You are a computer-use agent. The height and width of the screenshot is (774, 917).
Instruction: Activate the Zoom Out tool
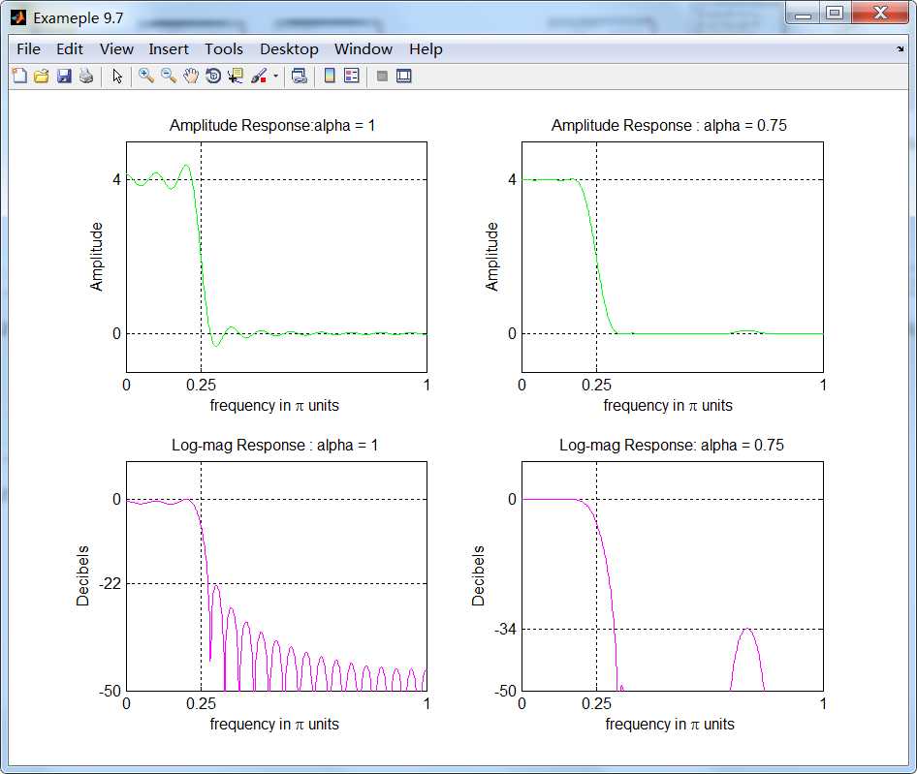(169, 76)
